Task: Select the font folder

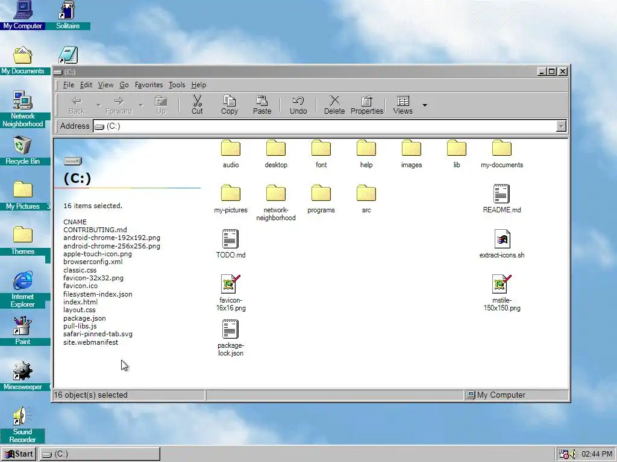Action: (x=321, y=153)
